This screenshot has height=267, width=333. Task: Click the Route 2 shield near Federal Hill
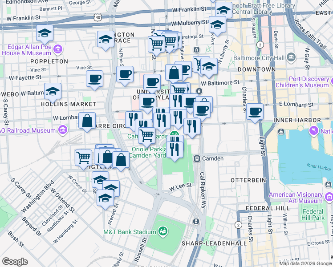(x=239, y=225)
